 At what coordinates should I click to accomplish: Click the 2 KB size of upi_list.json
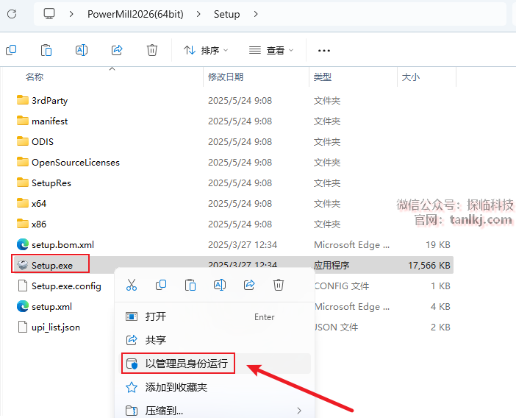440,327
